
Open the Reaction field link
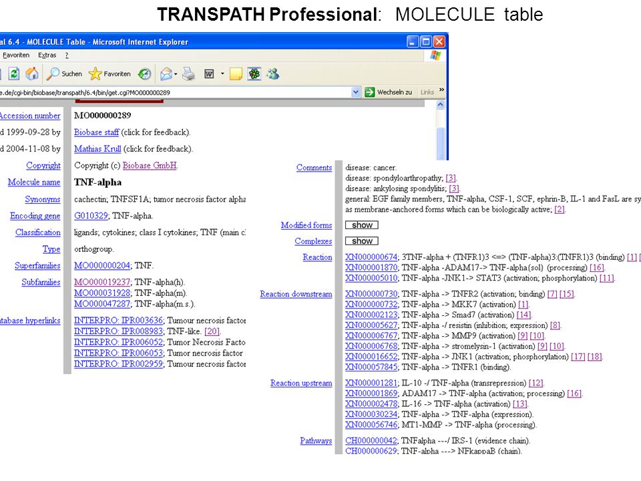point(317,257)
